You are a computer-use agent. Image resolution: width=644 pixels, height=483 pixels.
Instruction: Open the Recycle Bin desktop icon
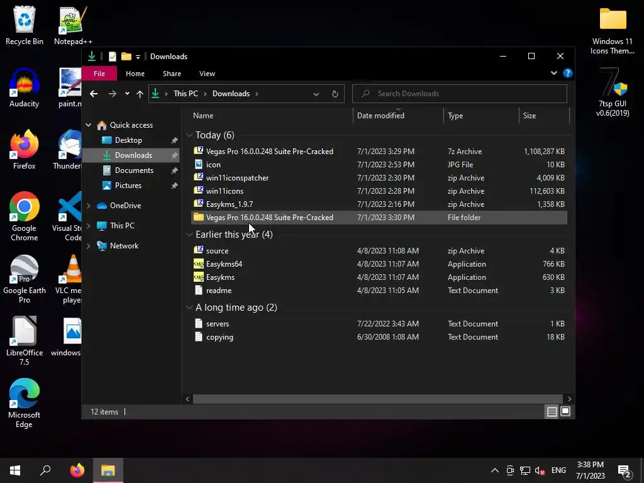25,25
